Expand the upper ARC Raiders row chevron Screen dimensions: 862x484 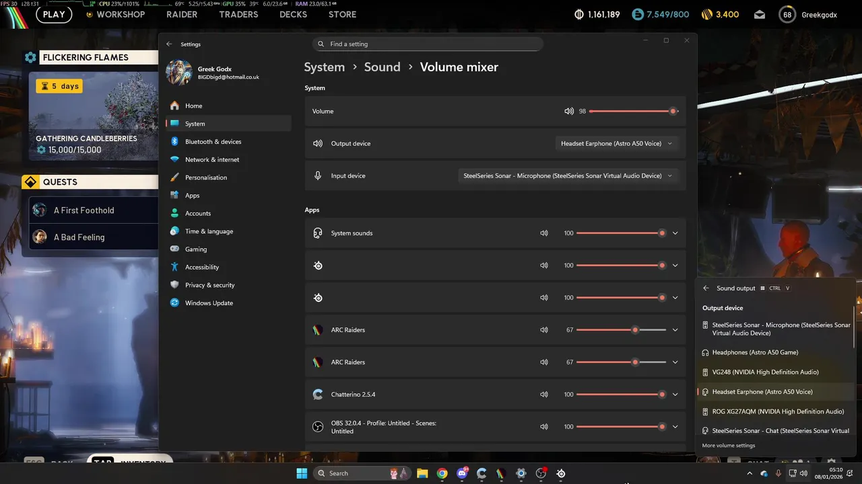[675, 330]
